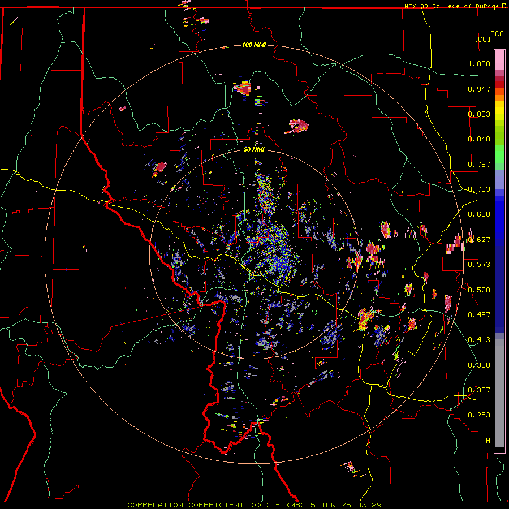The width and height of the screenshot is (509, 509).
Task: Click the 100 NMI range ring label
Action: point(254,45)
